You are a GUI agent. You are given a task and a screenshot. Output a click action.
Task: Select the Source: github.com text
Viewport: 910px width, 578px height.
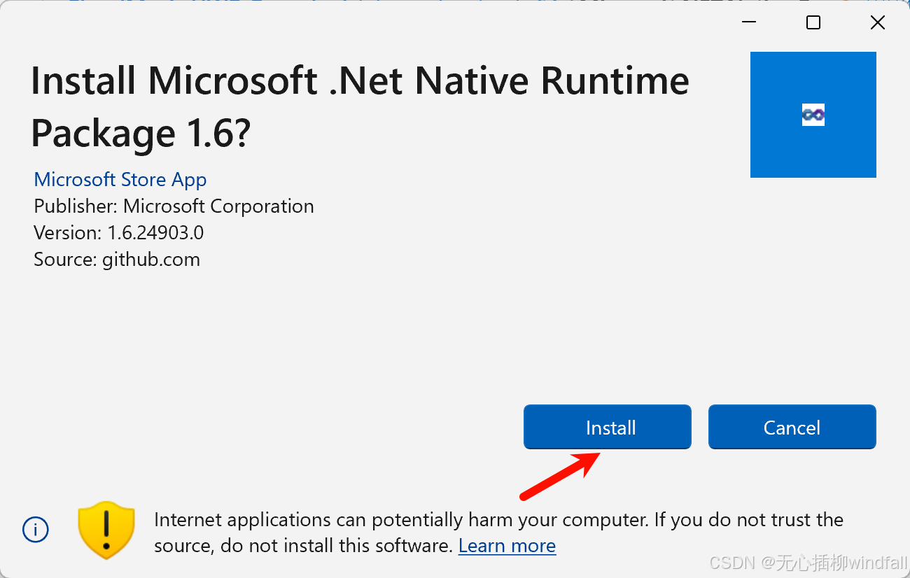click(117, 260)
